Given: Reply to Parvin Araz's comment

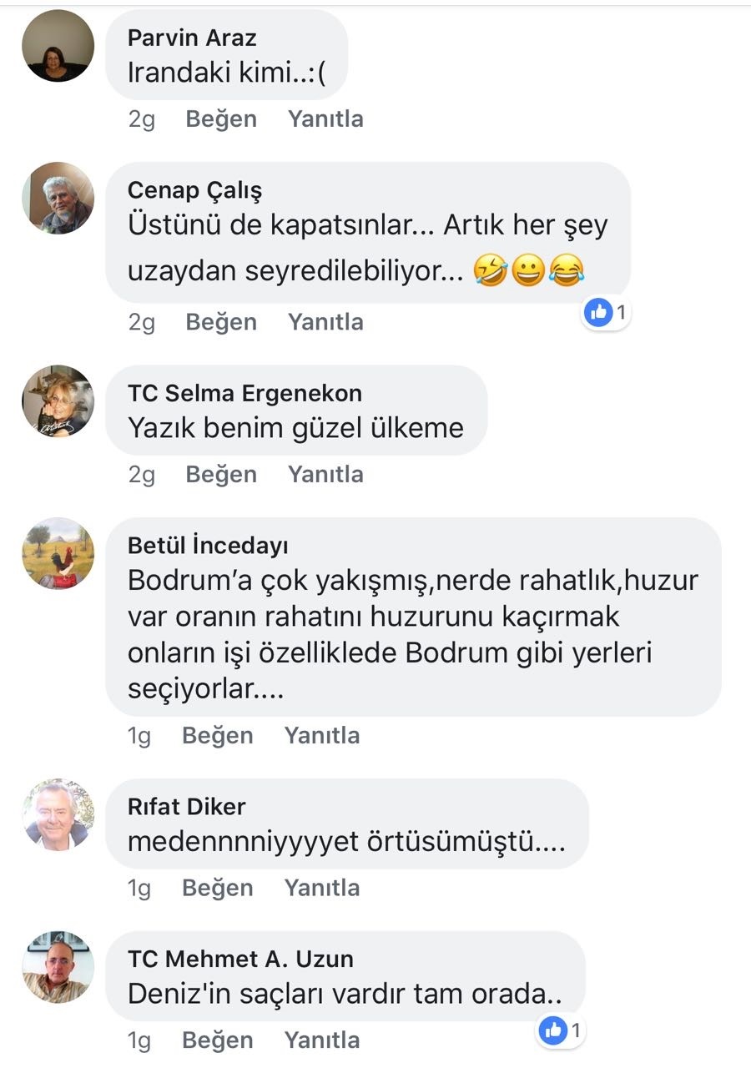Looking at the screenshot, I should pyautogui.click(x=325, y=118).
